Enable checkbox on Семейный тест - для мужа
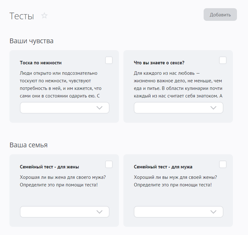 (x=223, y=164)
